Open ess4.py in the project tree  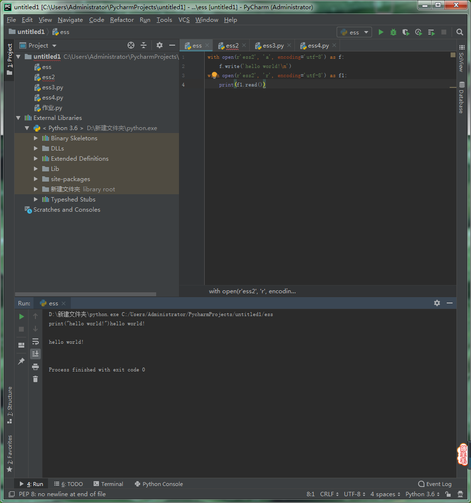click(52, 98)
